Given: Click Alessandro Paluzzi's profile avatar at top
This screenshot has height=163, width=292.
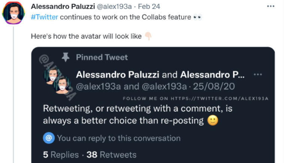Looking at the screenshot, I should click(14, 13).
